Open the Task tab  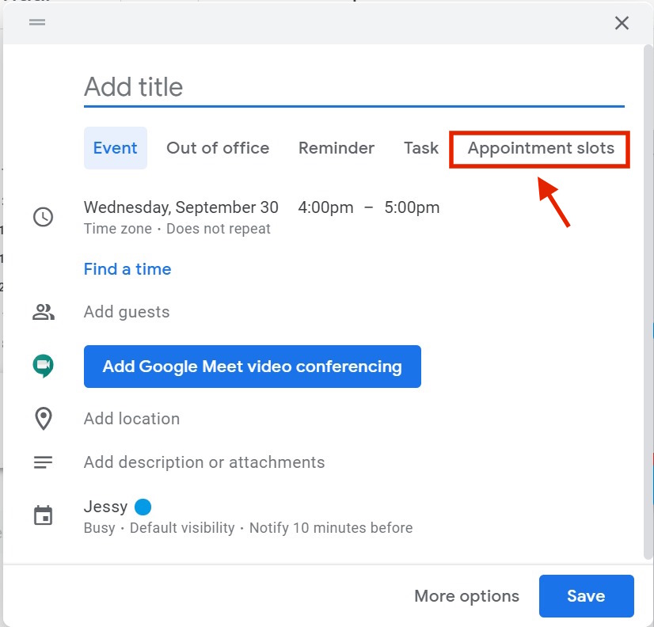click(421, 148)
